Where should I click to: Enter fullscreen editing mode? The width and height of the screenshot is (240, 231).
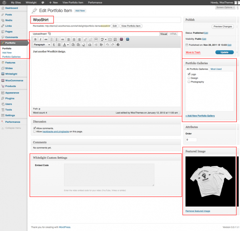pyautogui.click(x=110, y=39)
